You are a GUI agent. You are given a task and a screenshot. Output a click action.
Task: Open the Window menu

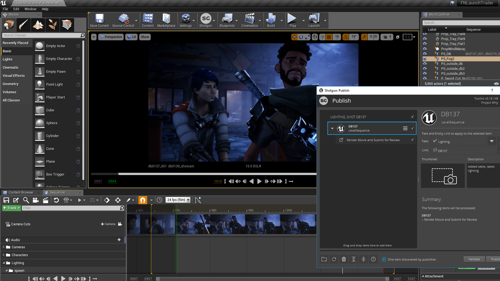[x=30, y=9]
